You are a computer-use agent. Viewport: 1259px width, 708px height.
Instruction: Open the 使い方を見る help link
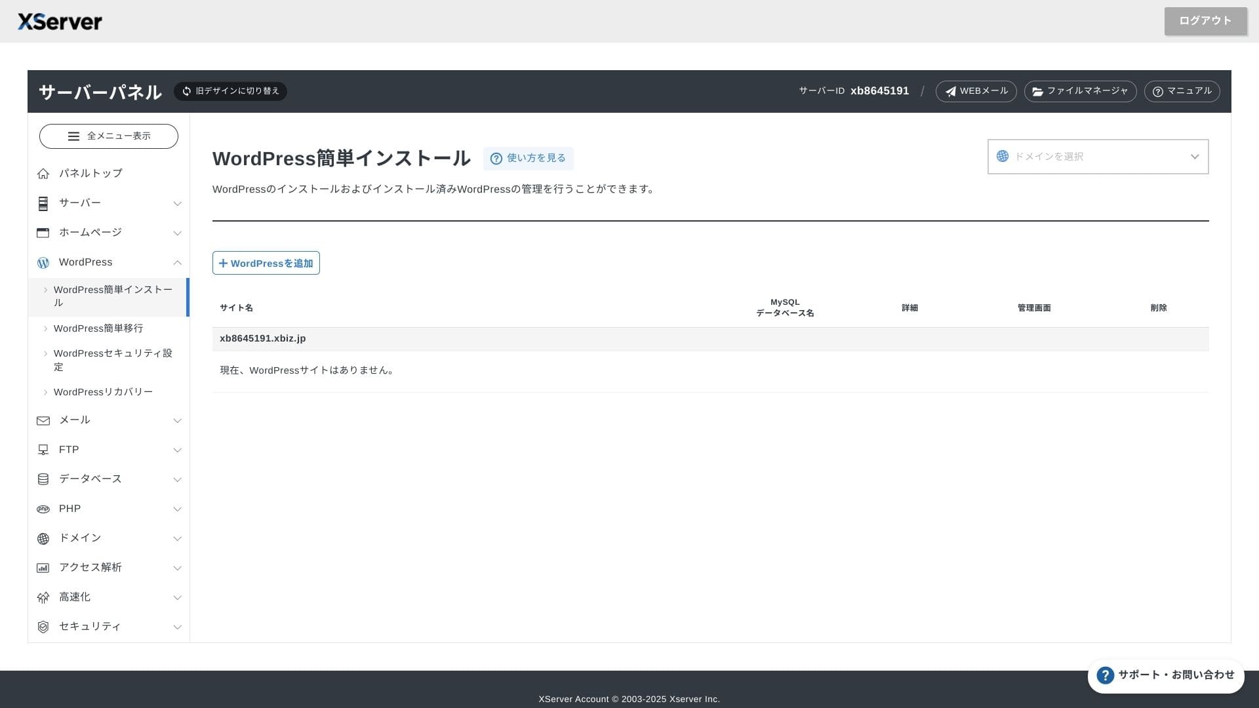(x=528, y=159)
